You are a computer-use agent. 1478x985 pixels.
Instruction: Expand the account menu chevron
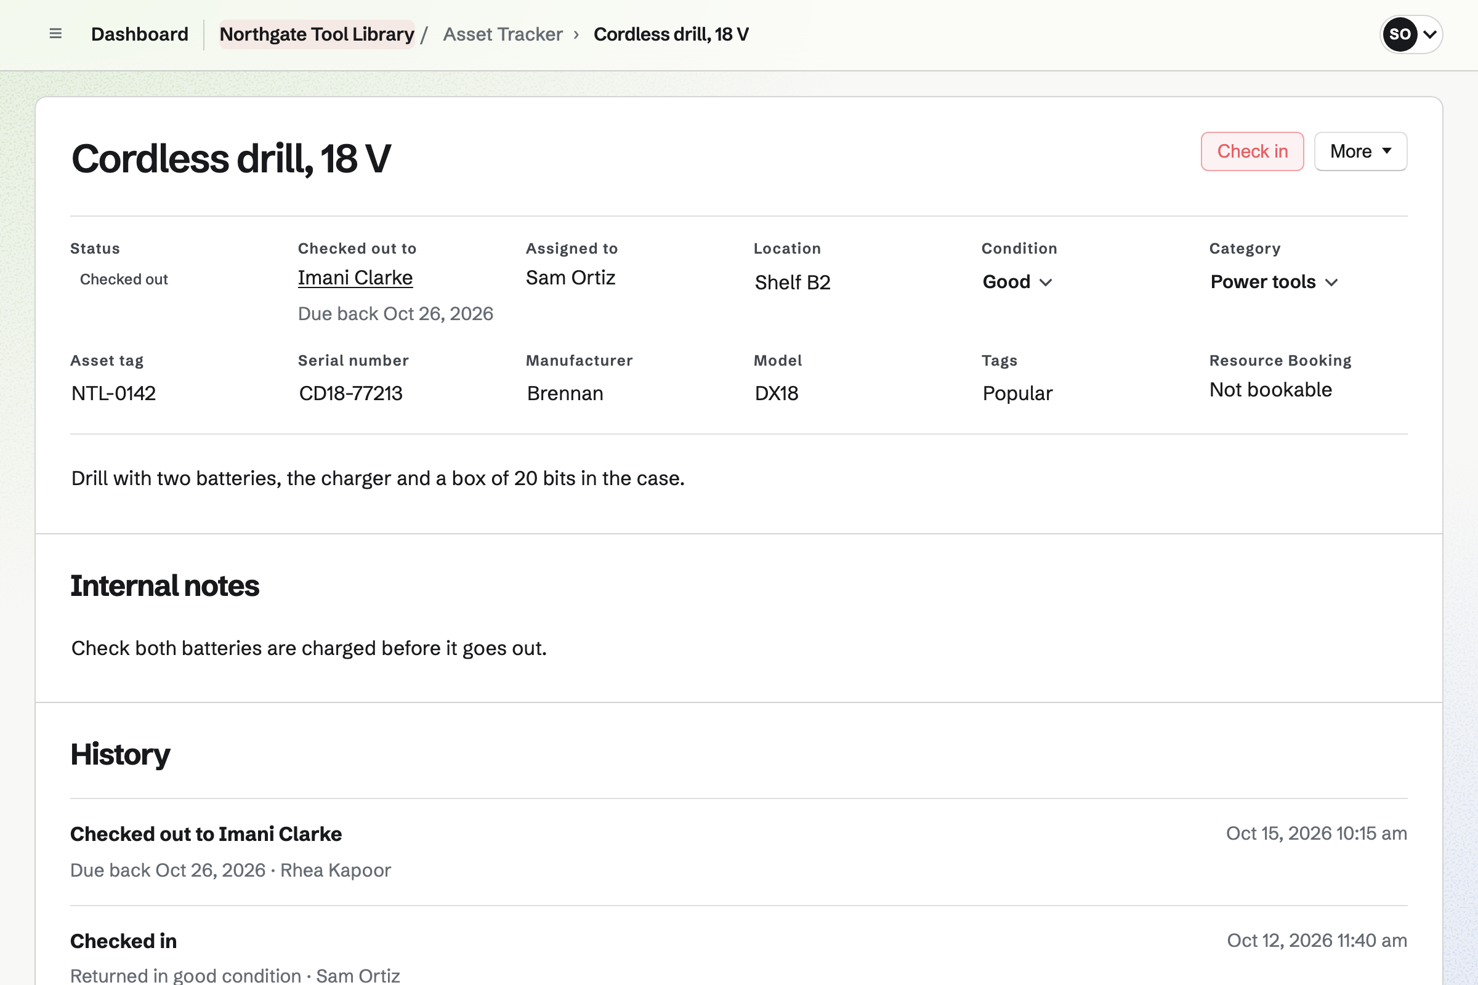click(1429, 34)
